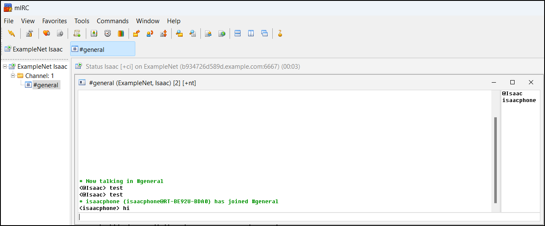Click the Cascade windows toolbar icon
Screen dimensions: 545x226
[x=265, y=33]
